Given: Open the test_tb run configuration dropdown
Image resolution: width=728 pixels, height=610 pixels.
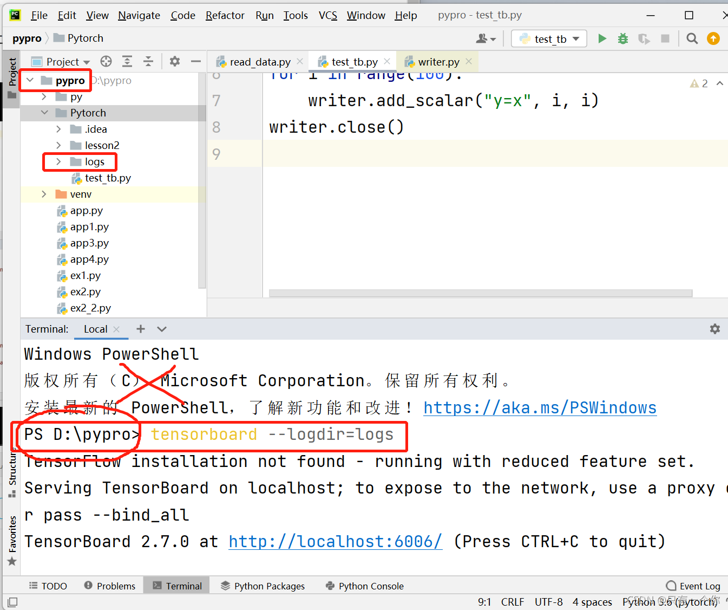Looking at the screenshot, I should pos(548,38).
